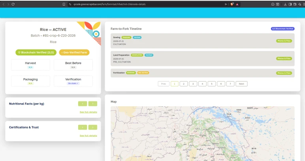The width and height of the screenshot is (305, 161).
Task: Go to next Nutritional Facts slide
Action: (x=93, y=104)
